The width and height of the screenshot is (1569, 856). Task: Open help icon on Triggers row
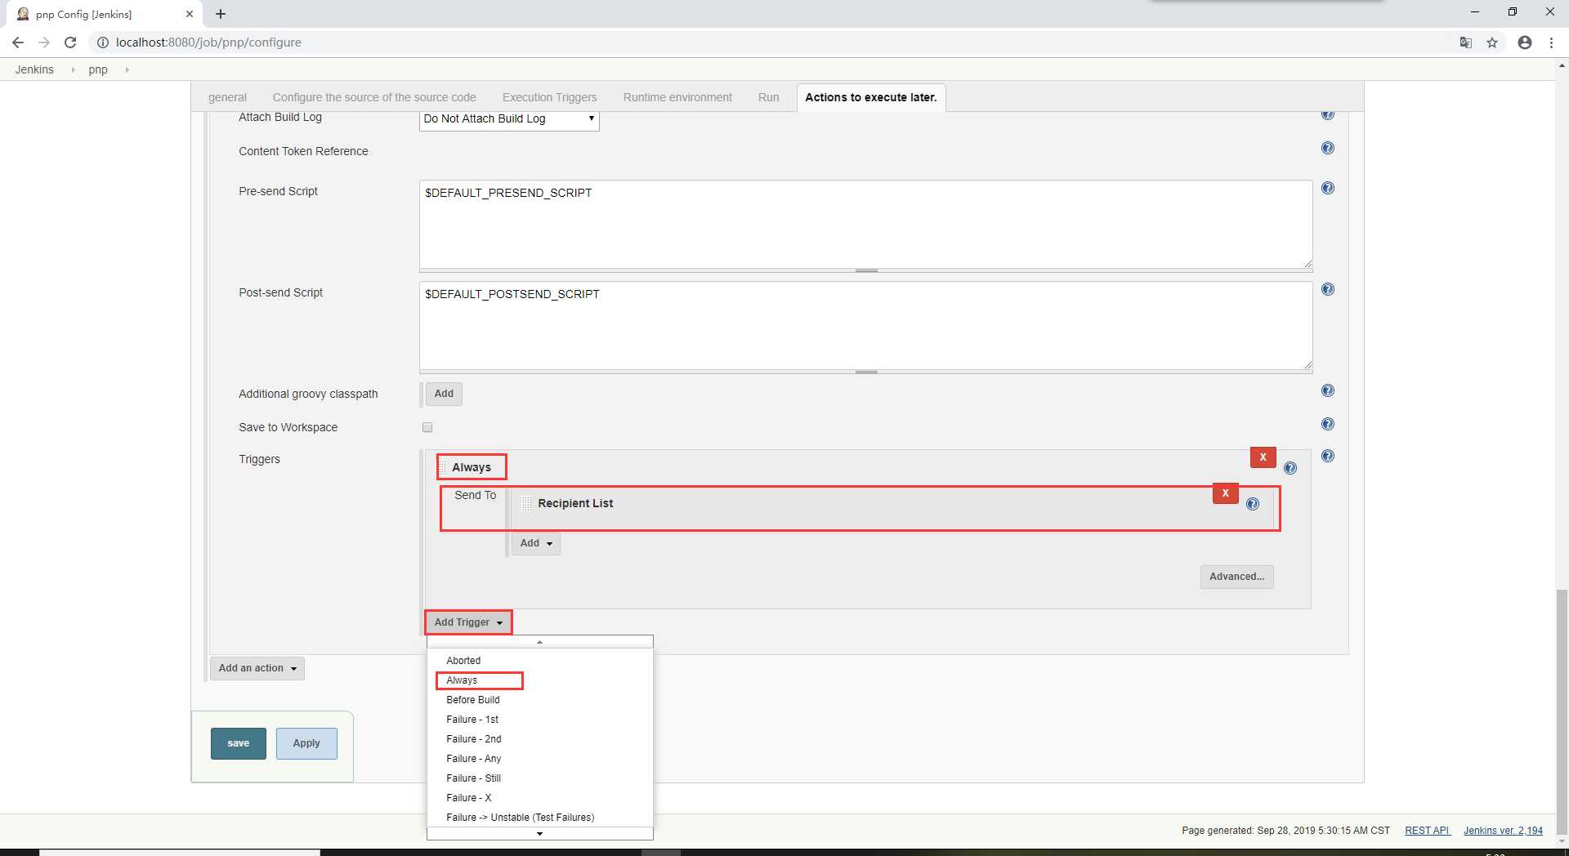click(x=1328, y=456)
